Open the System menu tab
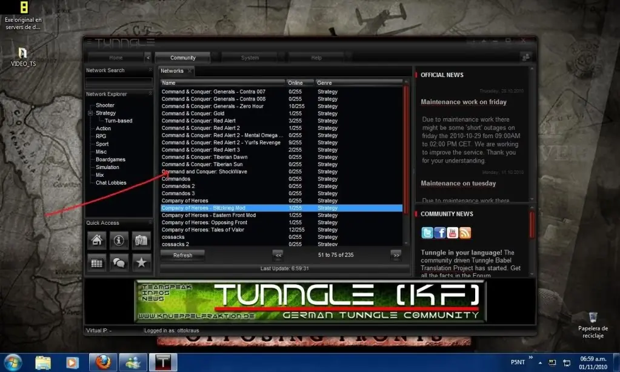This screenshot has width=620, height=372. 250,58
